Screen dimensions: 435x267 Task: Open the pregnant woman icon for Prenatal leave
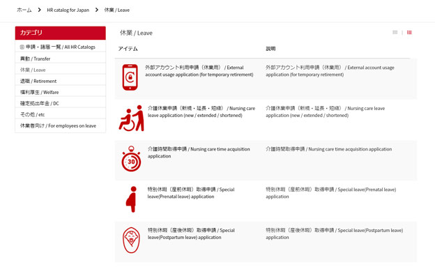point(132,199)
